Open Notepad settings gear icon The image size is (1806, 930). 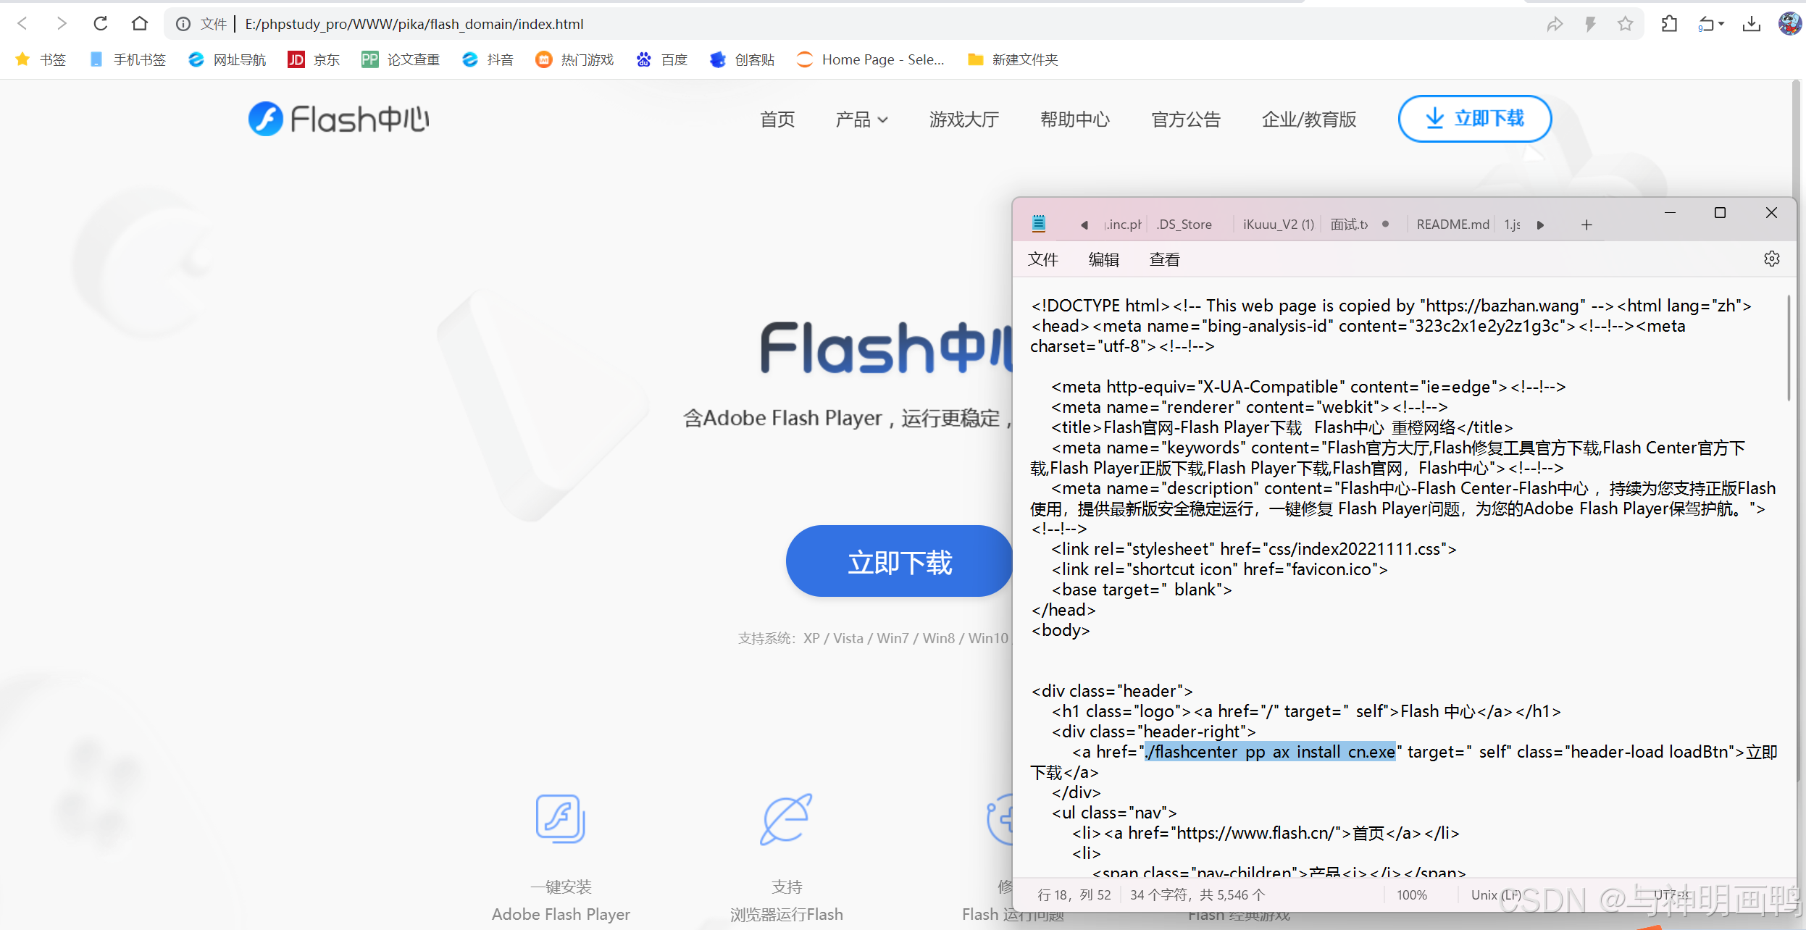(1771, 259)
